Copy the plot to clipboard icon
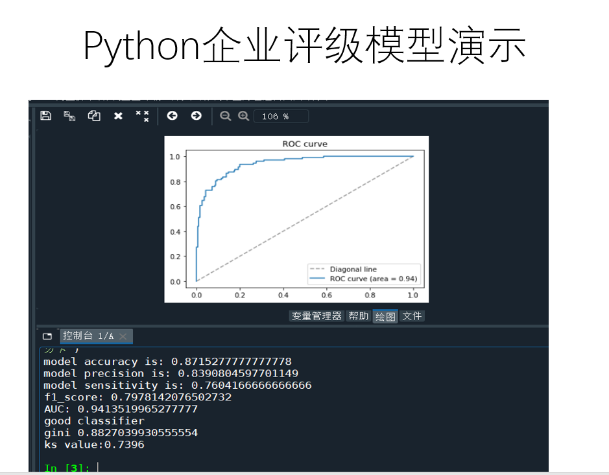Screen dimensions: 609x475 (94, 115)
